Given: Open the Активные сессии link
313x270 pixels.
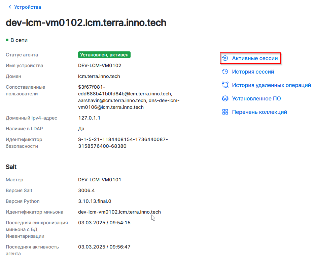Looking at the screenshot, I should pos(255,58).
